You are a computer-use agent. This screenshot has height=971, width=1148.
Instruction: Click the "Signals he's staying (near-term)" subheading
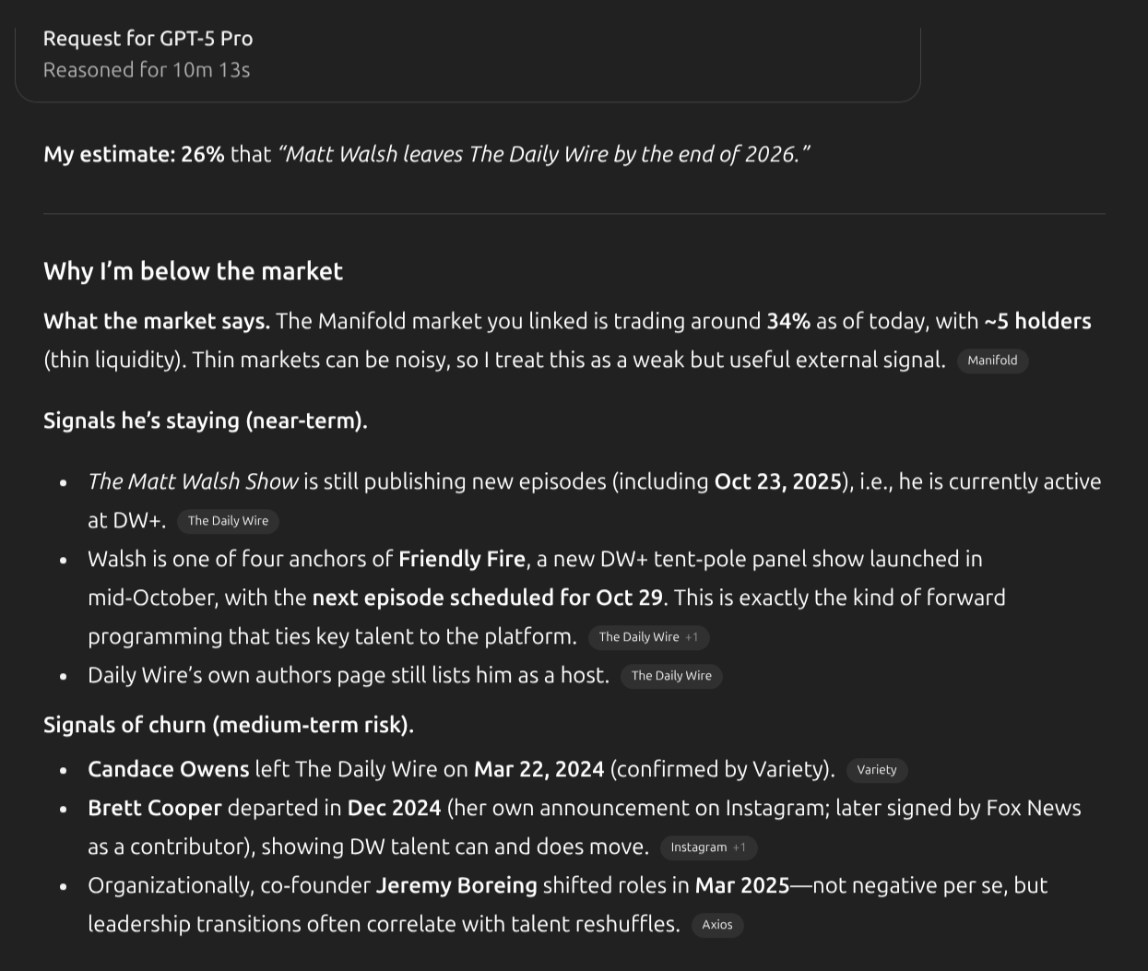[x=205, y=420]
